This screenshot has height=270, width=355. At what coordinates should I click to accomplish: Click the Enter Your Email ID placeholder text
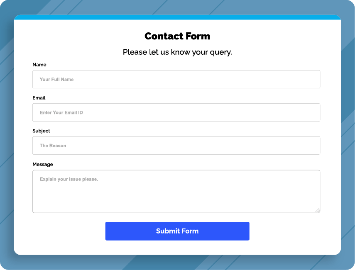[x=62, y=112]
